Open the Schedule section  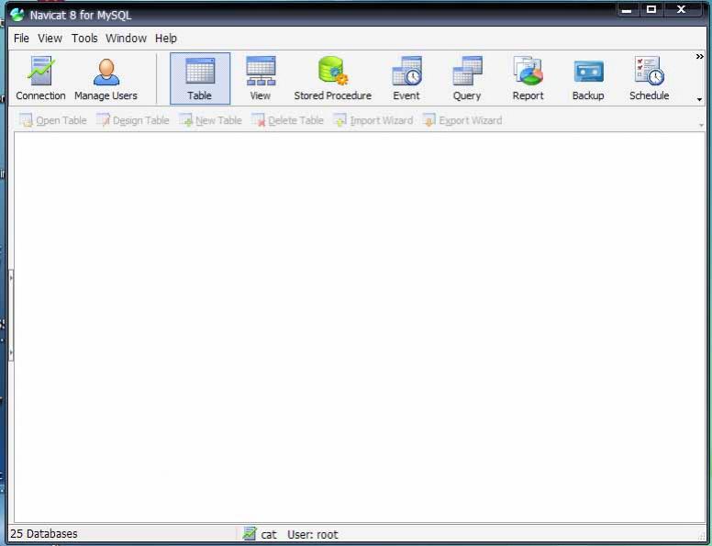coord(649,79)
